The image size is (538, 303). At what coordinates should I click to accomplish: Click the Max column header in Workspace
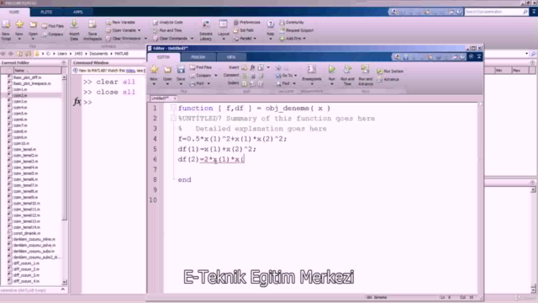coord(520,71)
